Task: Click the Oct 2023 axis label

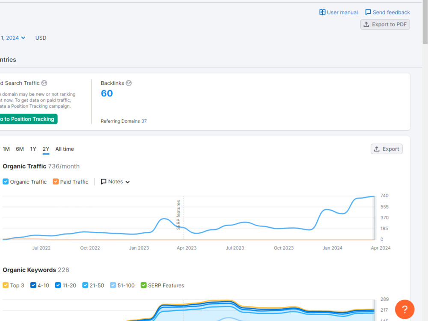Action: [284, 248]
